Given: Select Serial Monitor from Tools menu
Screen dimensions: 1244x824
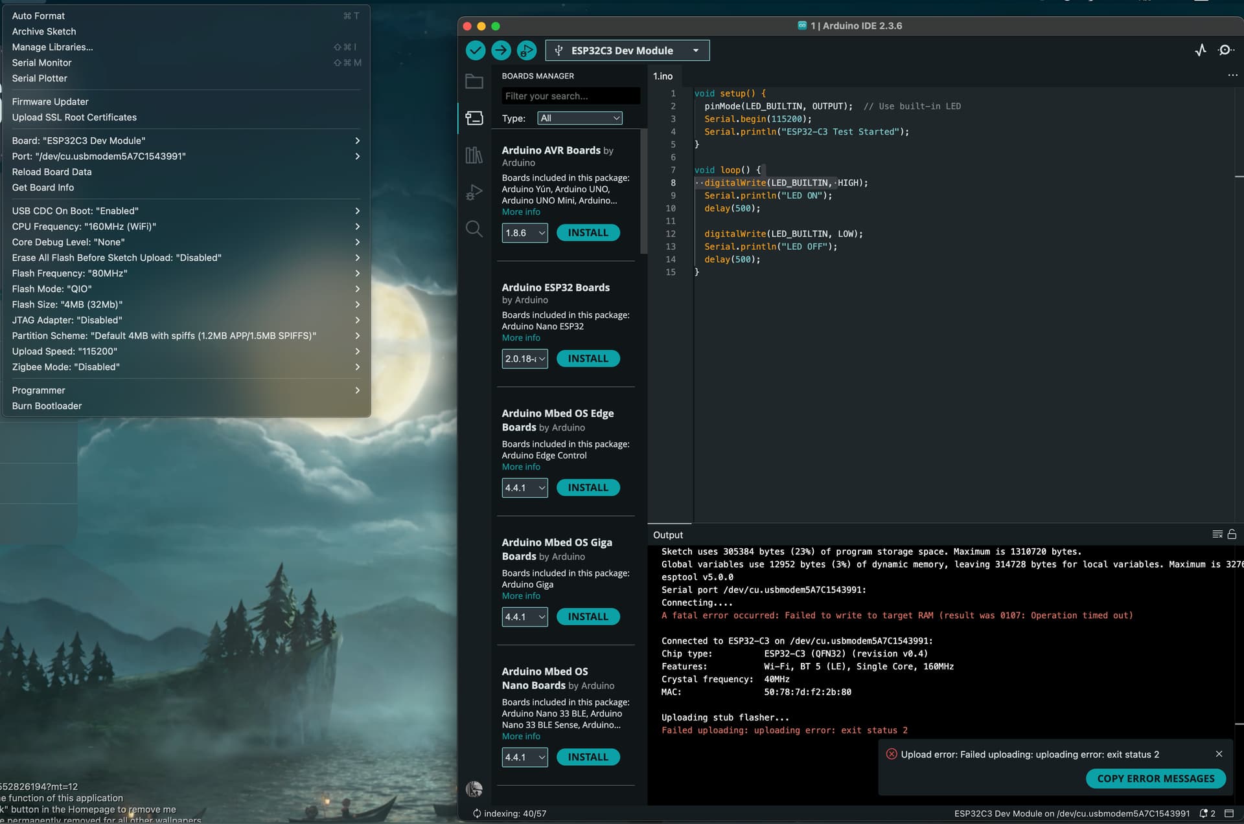Looking at the screenshot, I should tap(41, 63).
